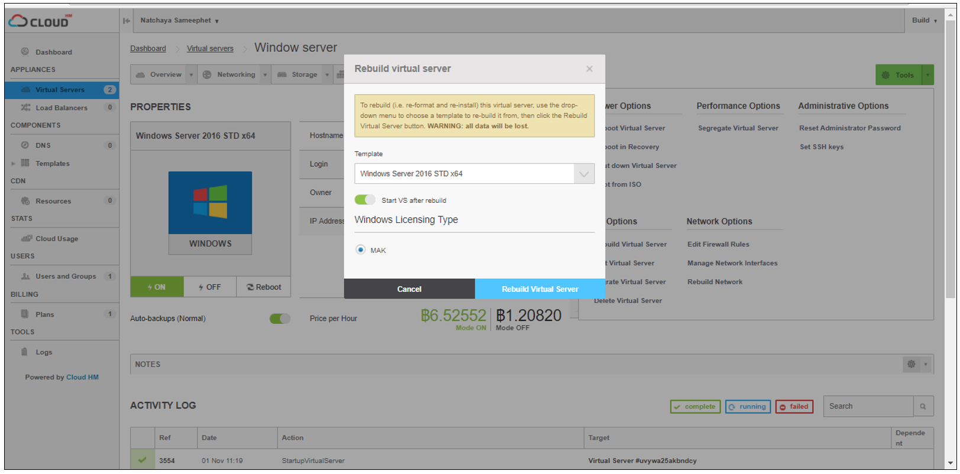Expand the Overview tab dropdown arrow

[x=191, y=75]
